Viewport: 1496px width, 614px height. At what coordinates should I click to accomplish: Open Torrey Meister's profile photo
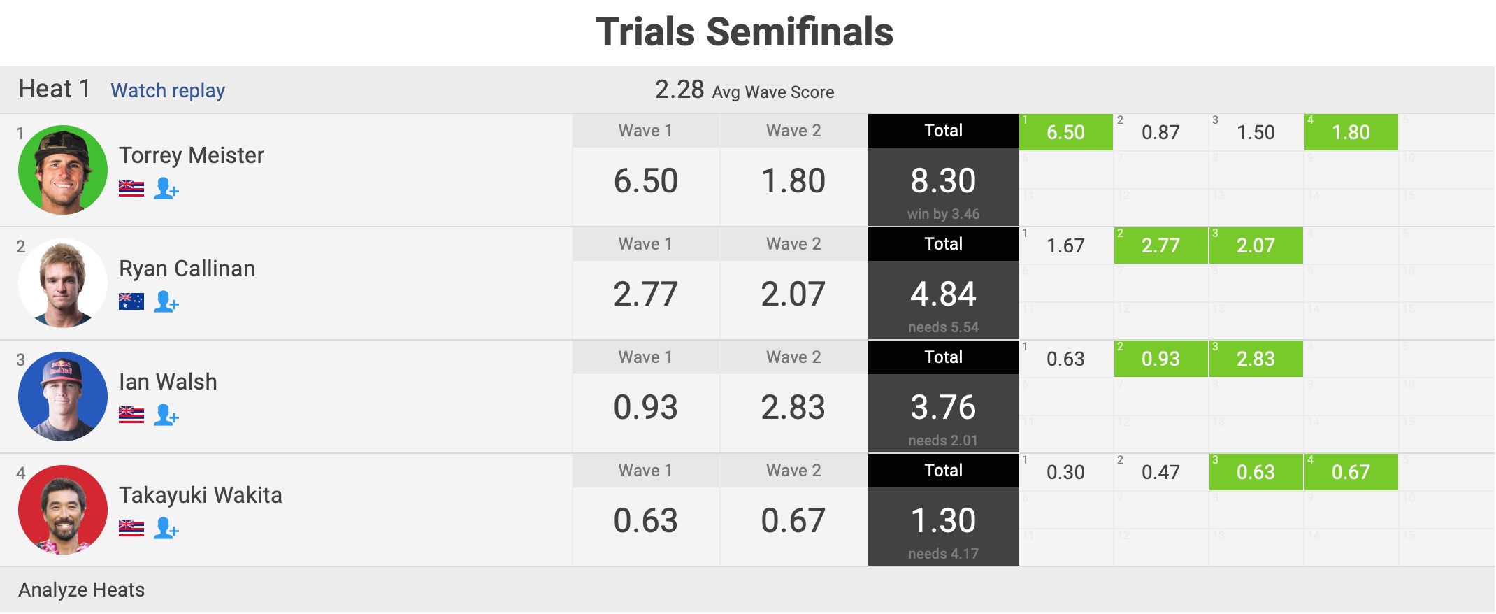(x=63, y=170)
